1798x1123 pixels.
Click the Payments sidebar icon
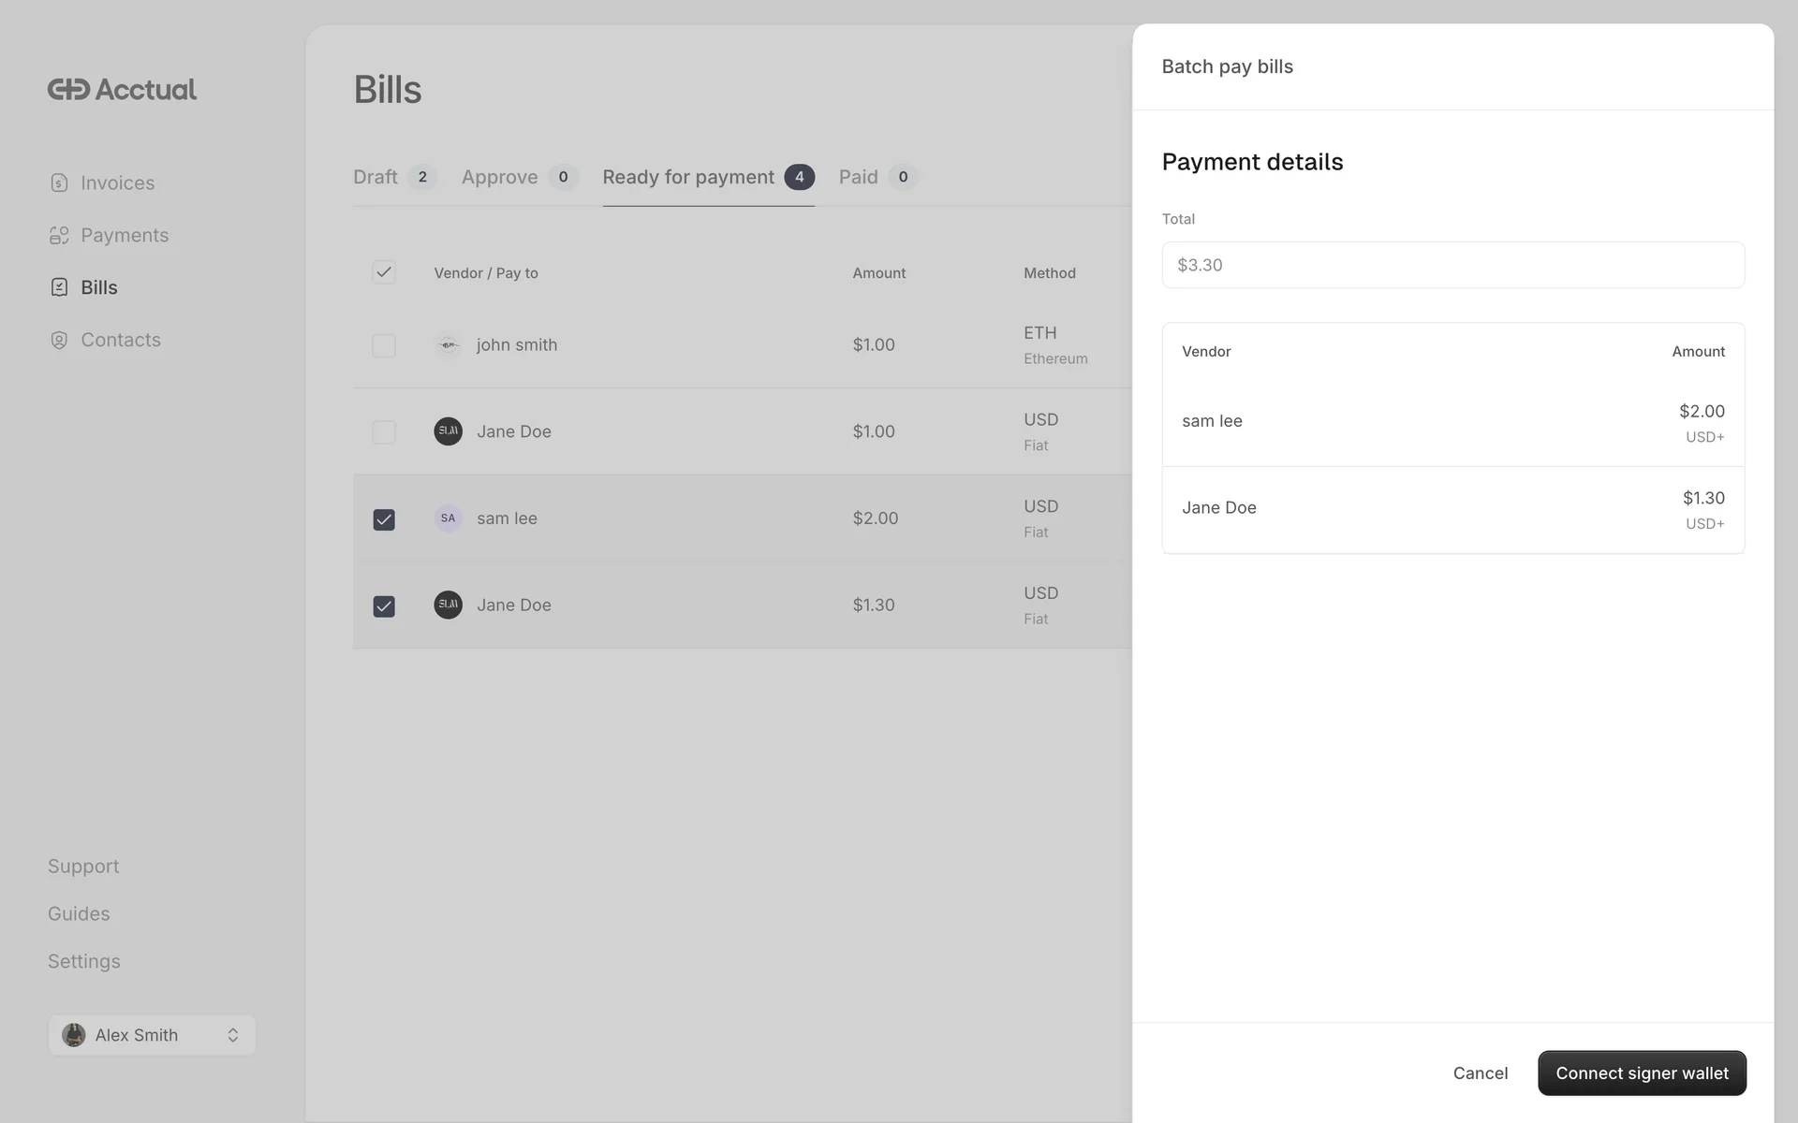click(x=59, y=236)
